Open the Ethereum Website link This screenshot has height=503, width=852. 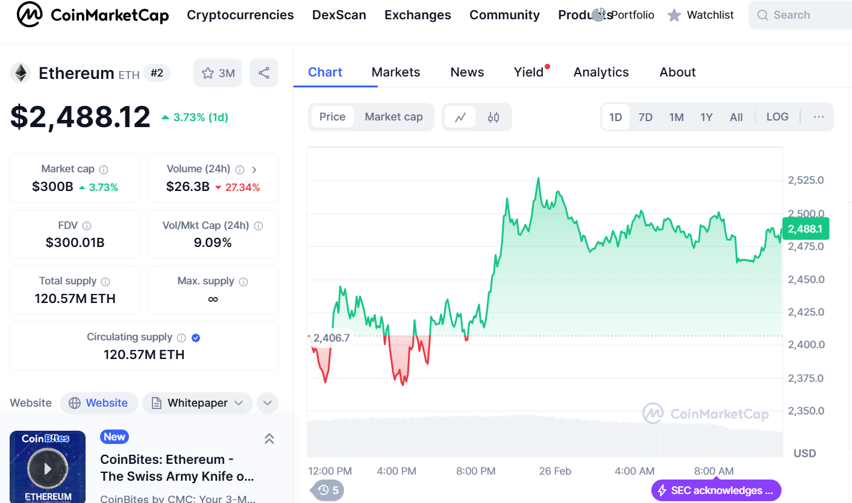[99, 403]
